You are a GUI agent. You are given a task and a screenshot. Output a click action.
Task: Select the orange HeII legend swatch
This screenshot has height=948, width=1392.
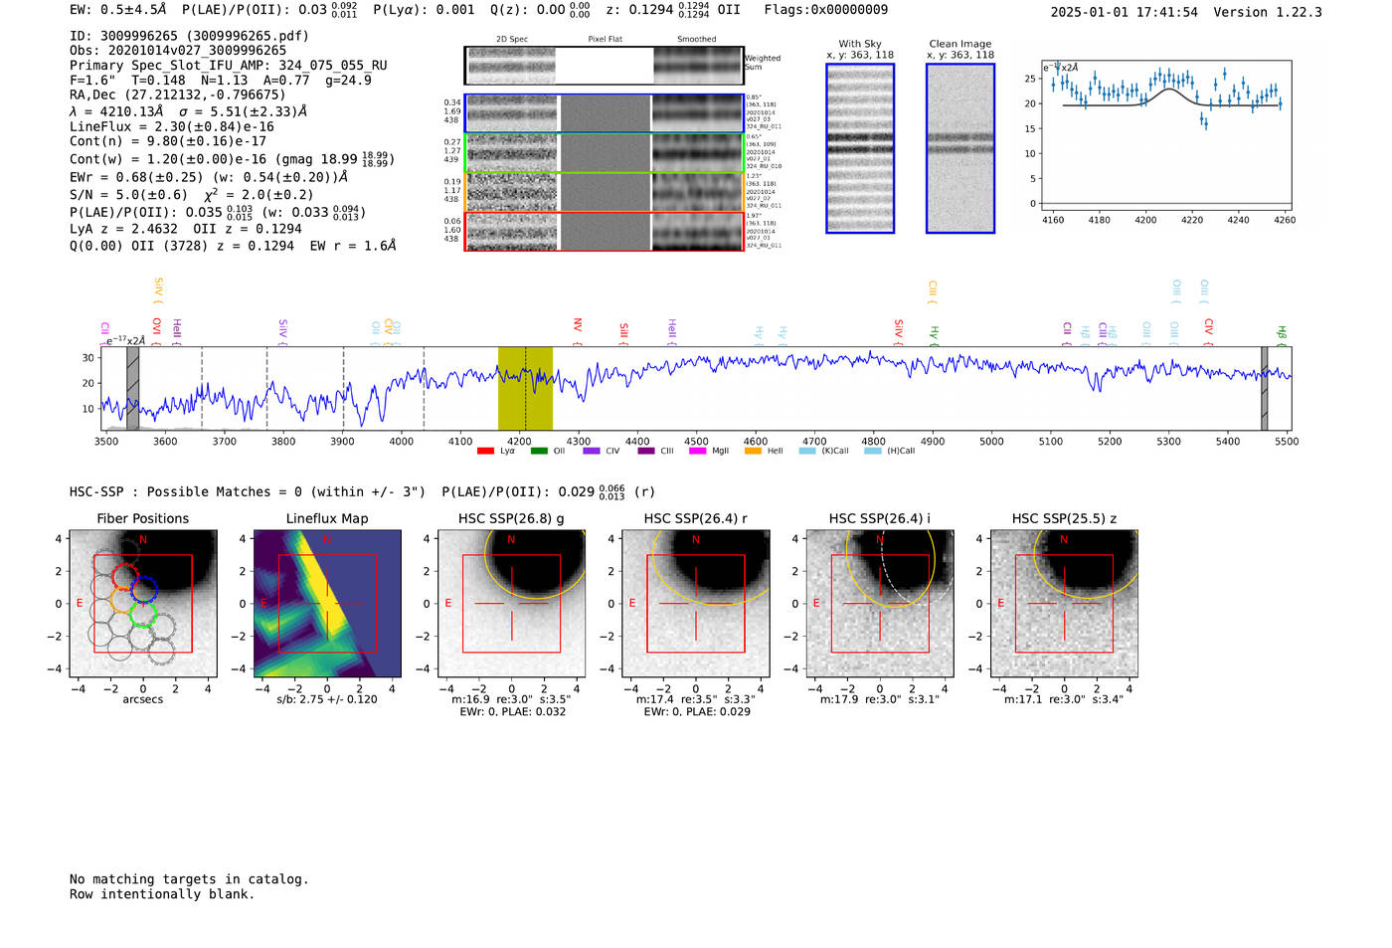[x=753, y=451]
